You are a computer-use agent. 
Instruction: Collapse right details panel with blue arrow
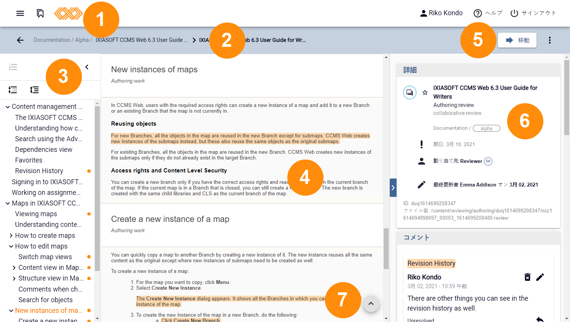(x=393, y=188)
